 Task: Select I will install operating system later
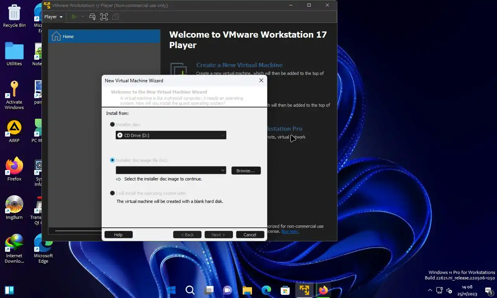[x=113, y=193]
